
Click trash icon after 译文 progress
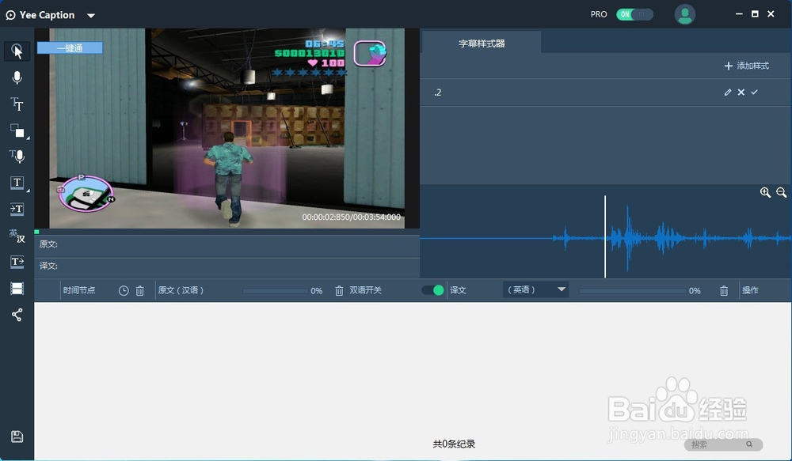[724, 290]
